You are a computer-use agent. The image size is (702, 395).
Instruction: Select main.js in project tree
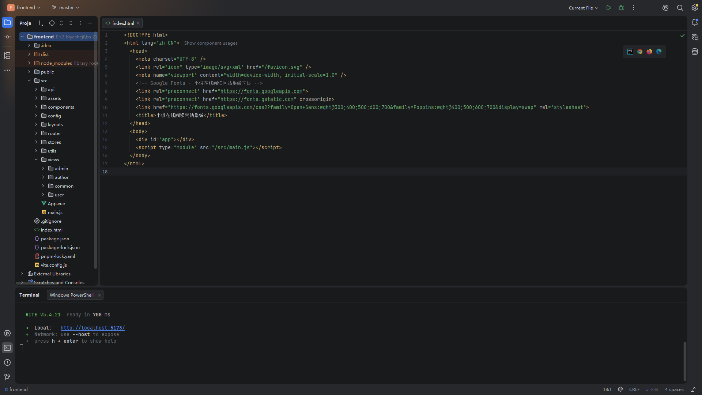click(55, 212)
